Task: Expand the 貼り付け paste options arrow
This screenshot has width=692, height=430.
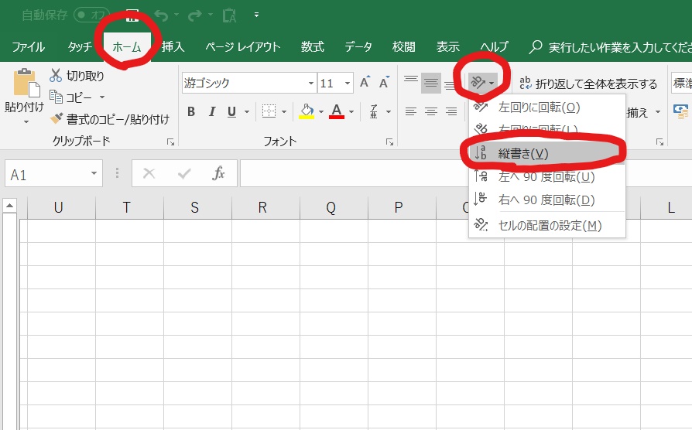Action: (26, 121)
